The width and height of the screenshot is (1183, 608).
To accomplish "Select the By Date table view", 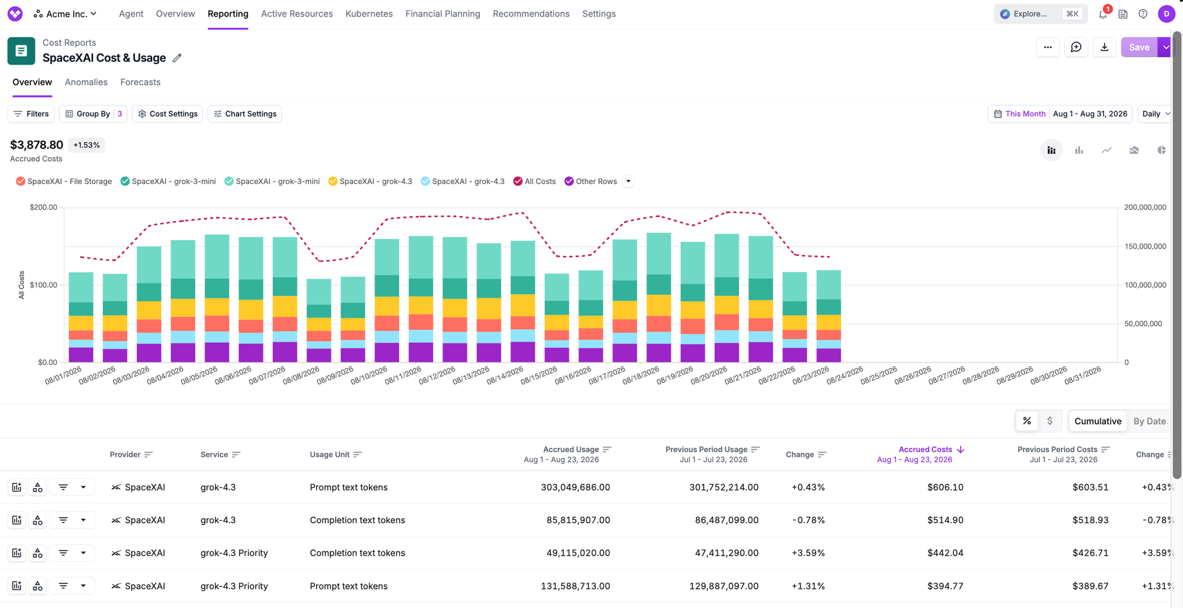I will click(x=1150, y=422).
